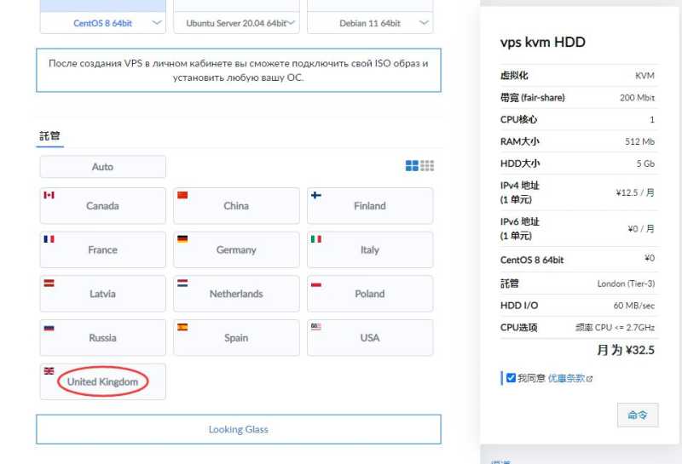Click the Canada flag icon
The width and height of the screenshot is (682, 464).
tap(49, 195)
